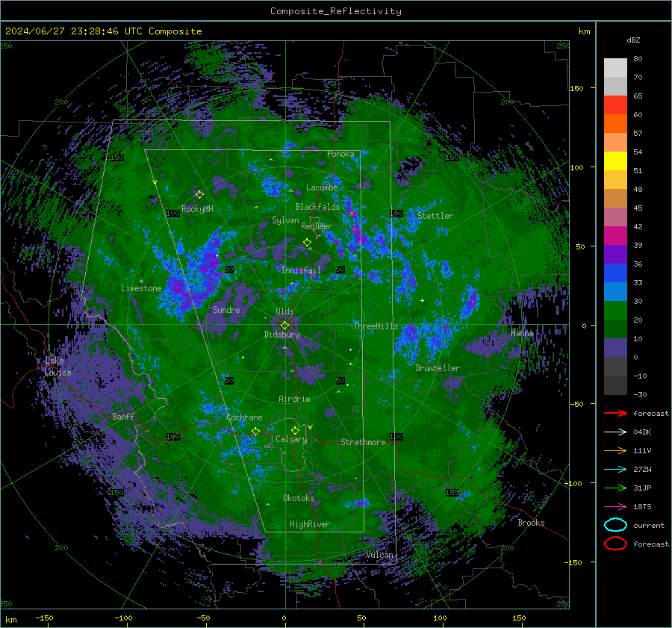Viewport: 672px width, 628px height.
Task: Select the yellow diamond marker above RockyMH
Action: (199, 195)
